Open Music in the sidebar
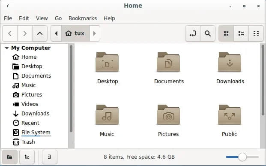The width and height of the screenshot is (266, 166). (x=24, y=85)
